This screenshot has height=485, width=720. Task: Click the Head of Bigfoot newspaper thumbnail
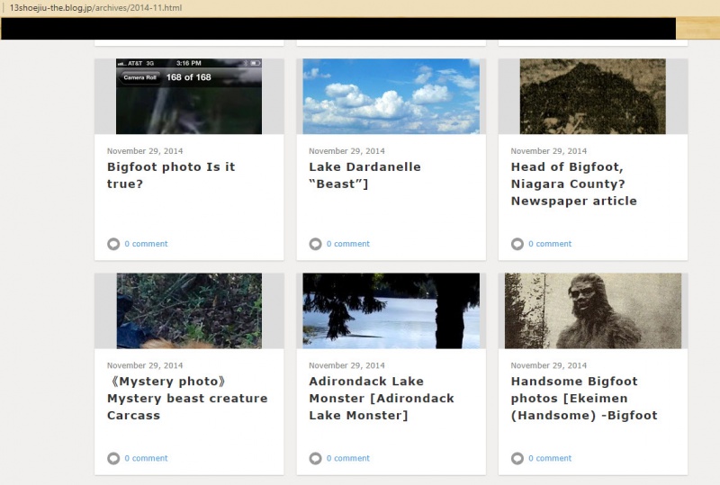(592, 96)
